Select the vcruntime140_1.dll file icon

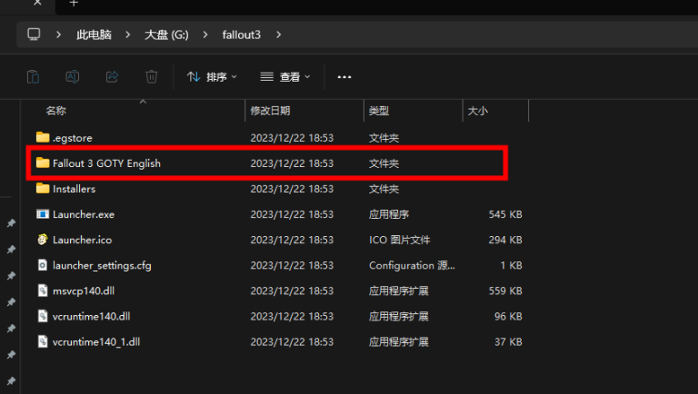tap(43, 341)
